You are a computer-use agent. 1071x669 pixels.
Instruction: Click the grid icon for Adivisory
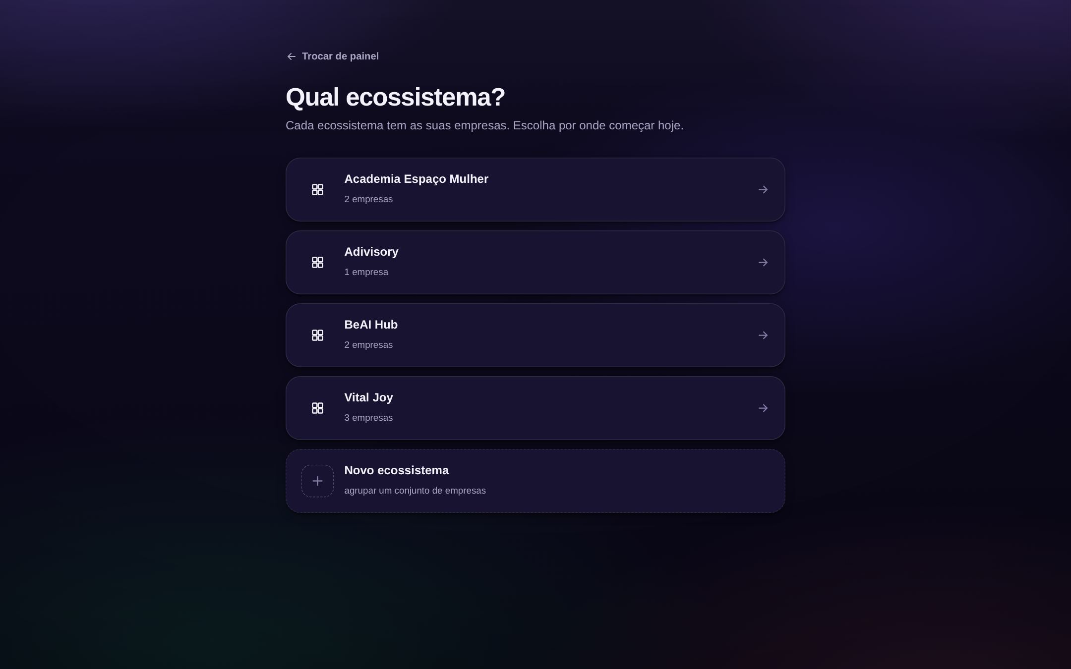(317, 263)
